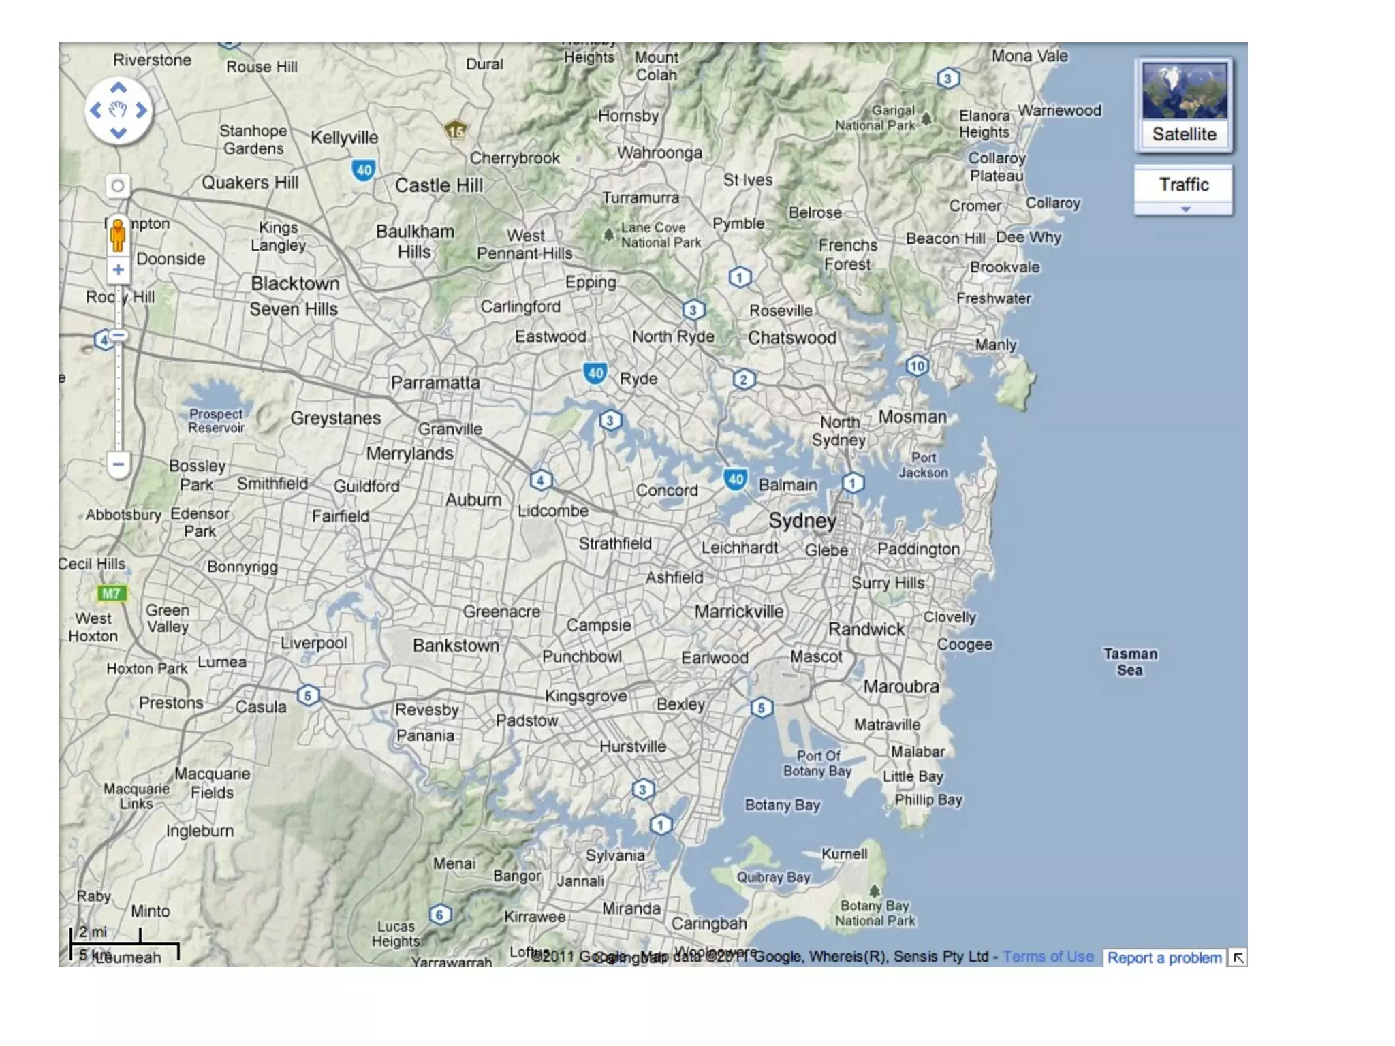Open the Terms of Use link
Viewport: 1395px width, 1046px height.
click(x=1048, y=957)
